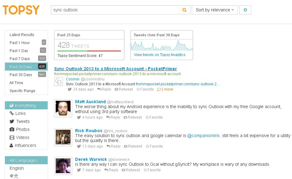Open Rick Roubos's profile

[89, 131]
